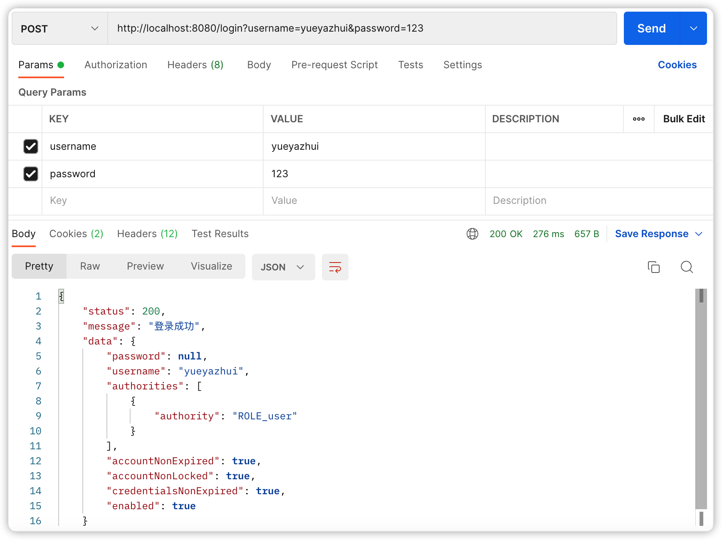Open the three-dots column options menu
This screenshot has width=722, height=540.
(x=639, y=119)
